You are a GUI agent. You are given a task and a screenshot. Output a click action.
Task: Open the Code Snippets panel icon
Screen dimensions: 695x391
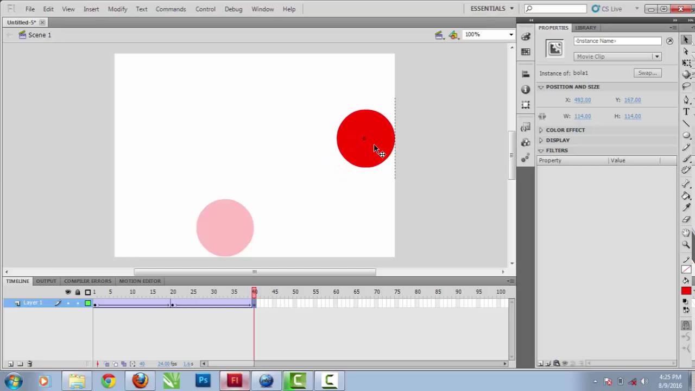click(x=526, y=127)
